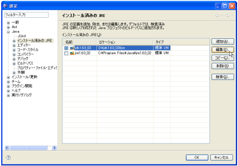238x166 pixels.
Task: Select the Ant tree item label
Action: click(x=15, y=27)
